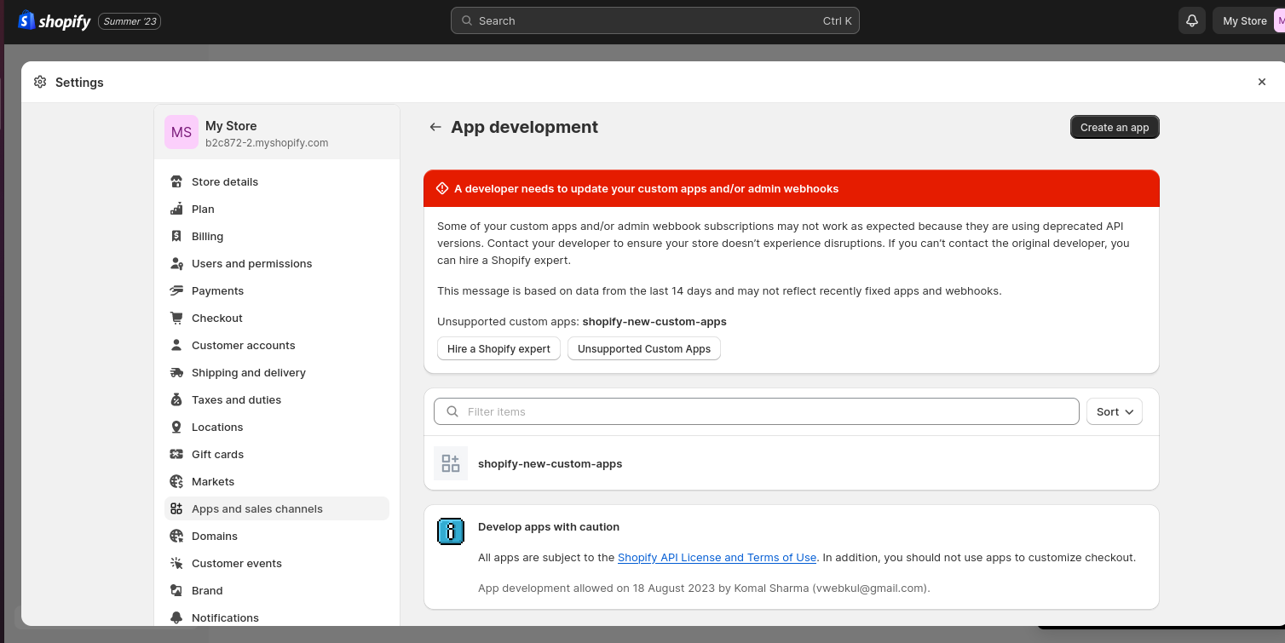The image size is (1285, 643).
Task: Click the b2c872-2.myshopify.com store address
Action: coord(267,143)
